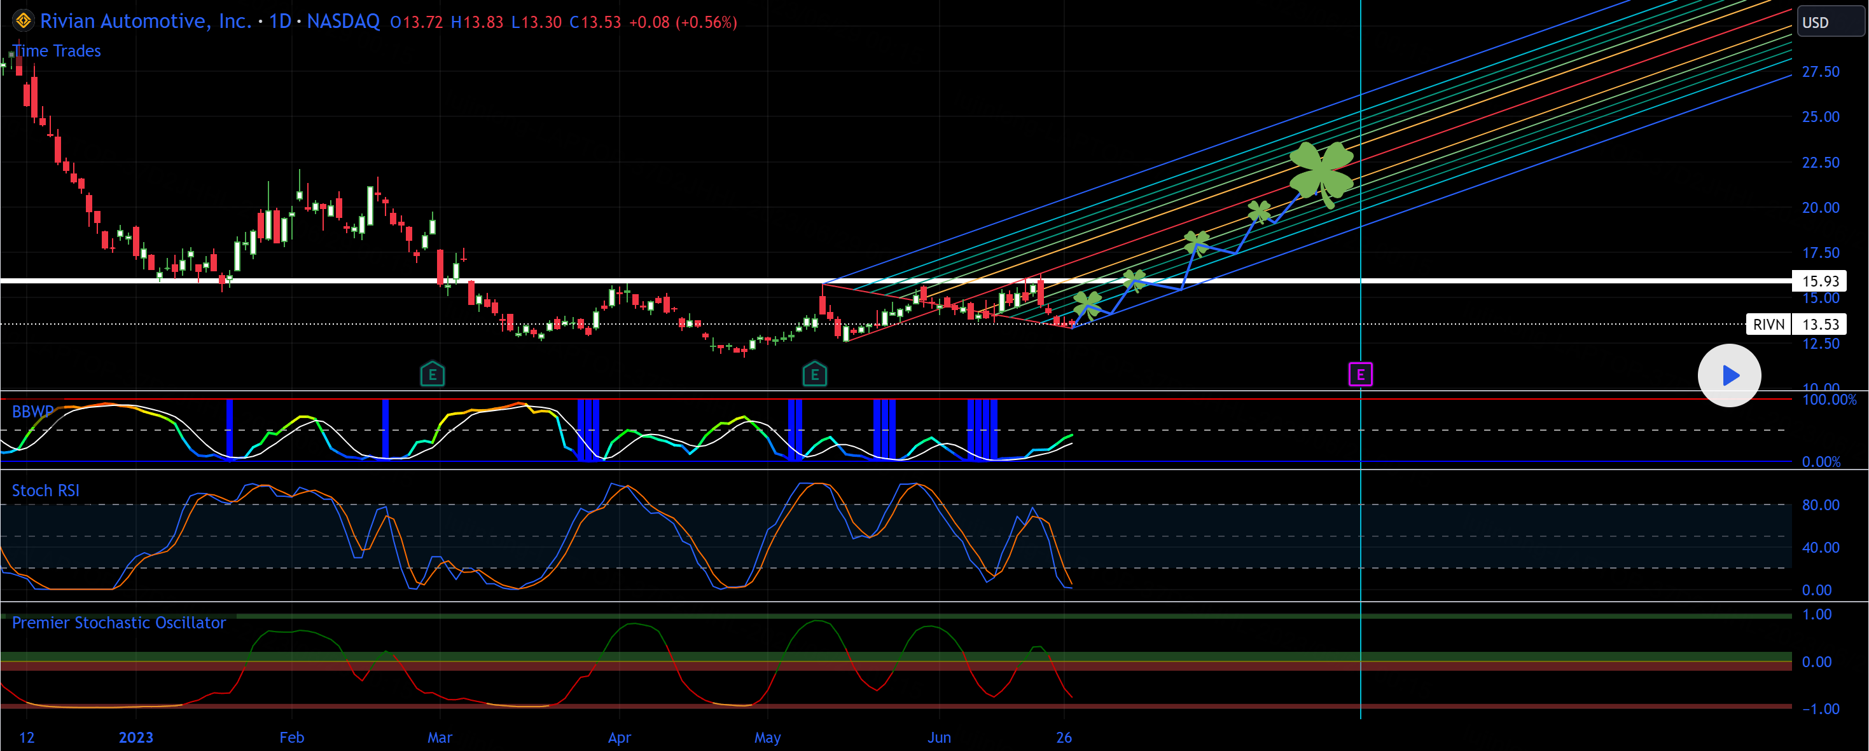The image size is (1869, 751).
Task: Click the NASDAQ exchange label
Action: point(343,21)
